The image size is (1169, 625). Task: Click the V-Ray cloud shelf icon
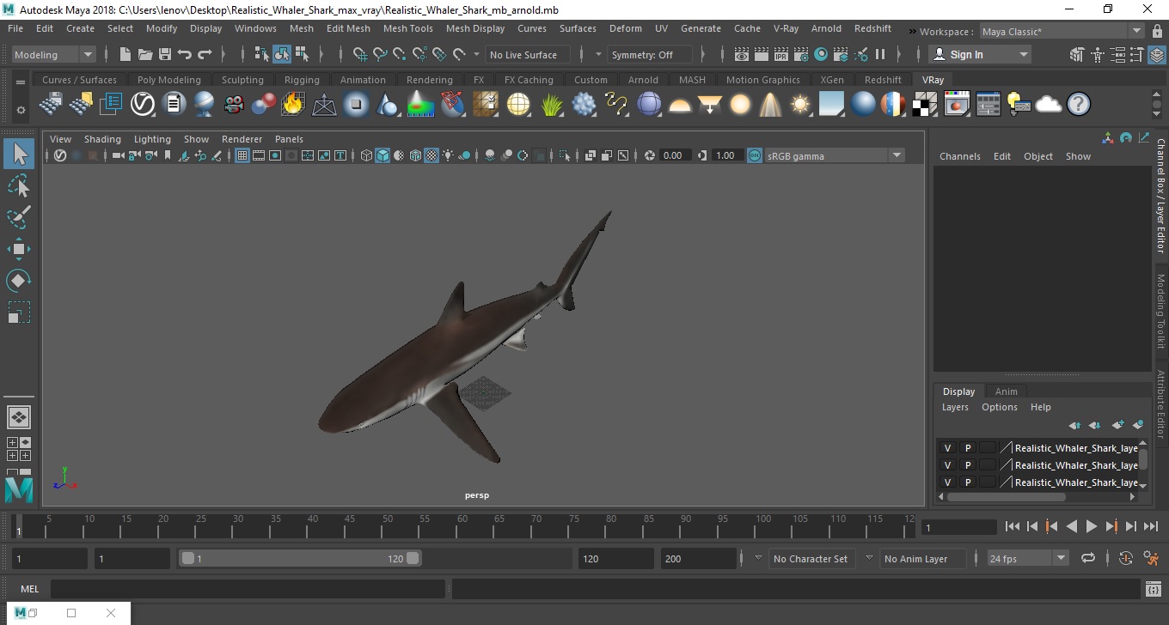point(1049,105)
